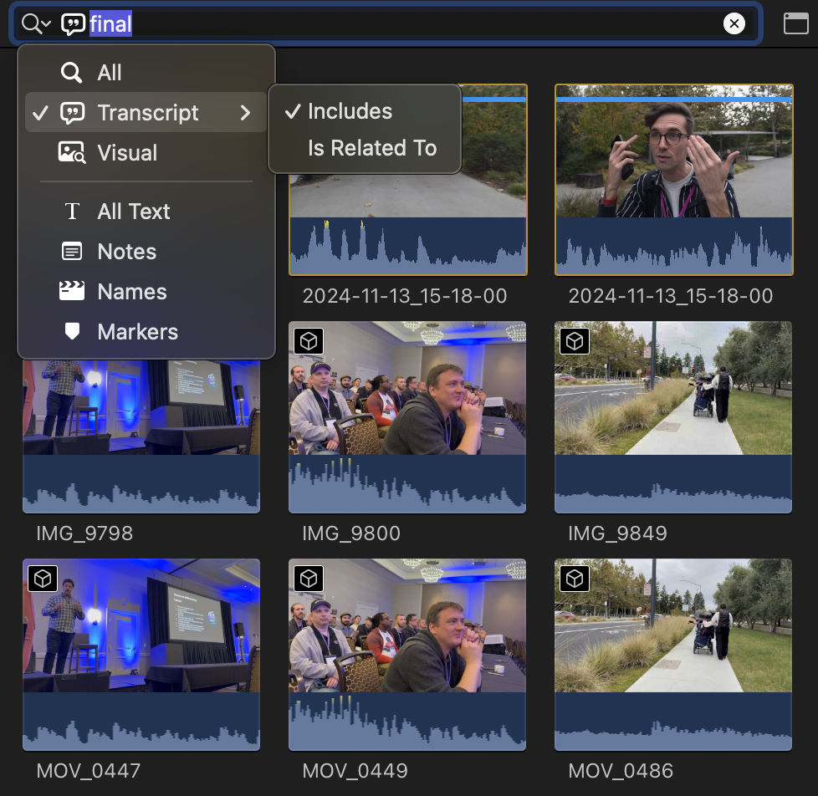Select the All search option
818x796 pixels.
(x=109, y=73)
